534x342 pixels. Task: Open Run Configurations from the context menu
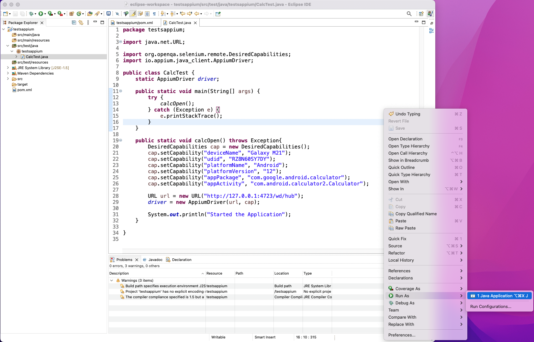(x=491, y=306)
